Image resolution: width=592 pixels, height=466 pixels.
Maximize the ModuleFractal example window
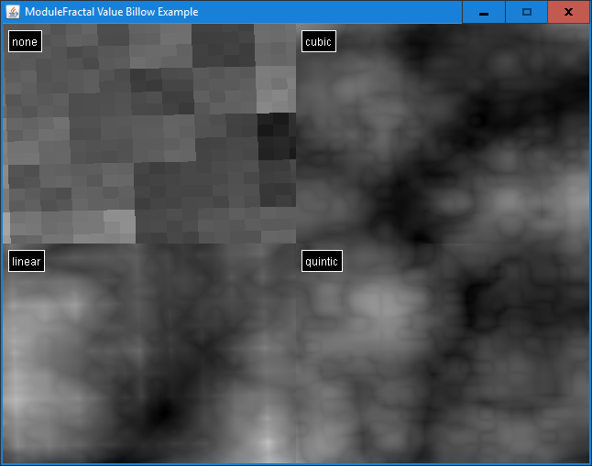(526, 12)
